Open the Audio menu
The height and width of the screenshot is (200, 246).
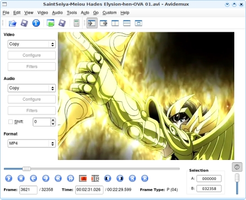click(57, 13)
